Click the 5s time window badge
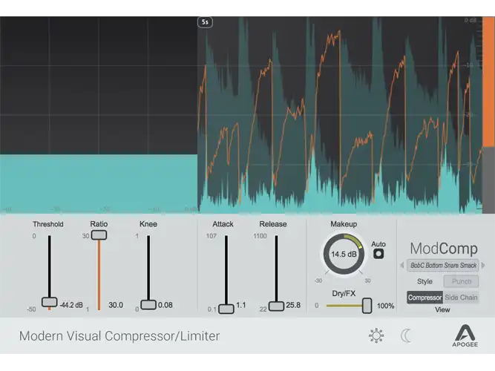 point(205,22)
